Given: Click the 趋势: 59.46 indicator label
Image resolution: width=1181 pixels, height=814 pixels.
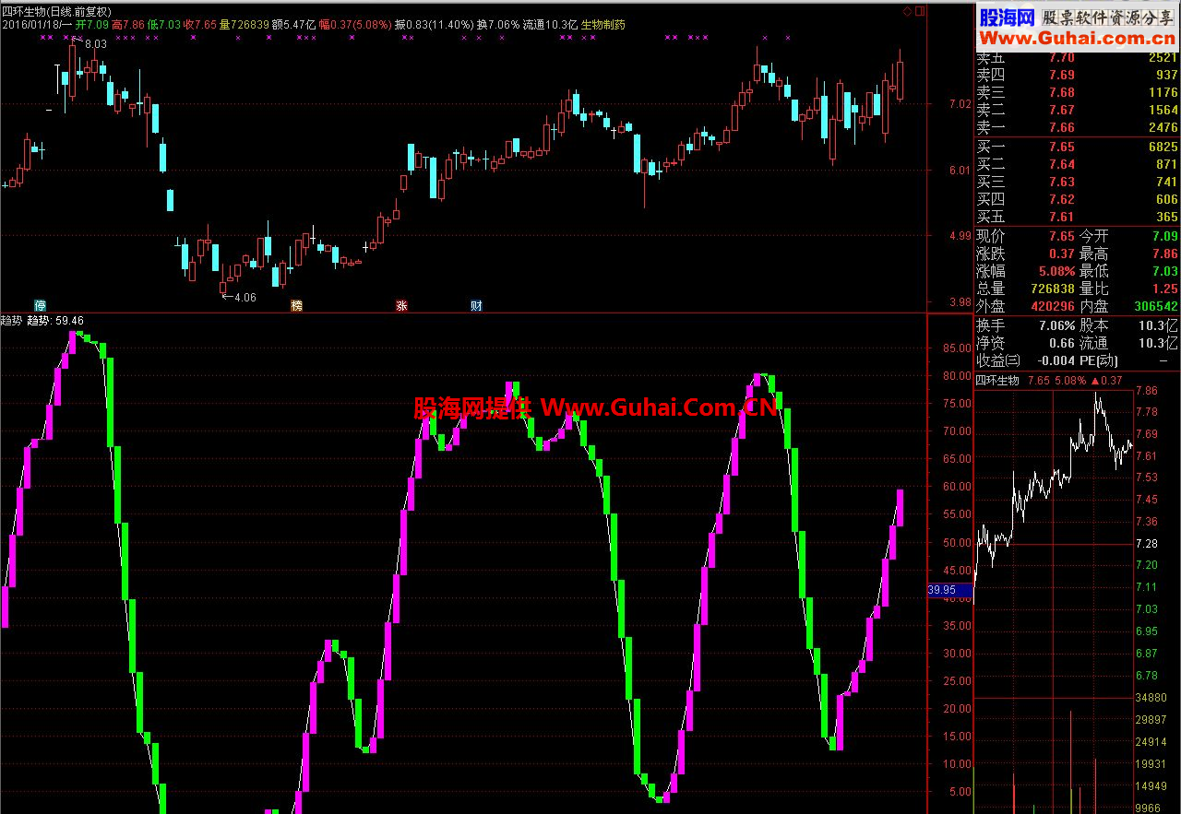Looking at the screenshot, I should click(x=55, y=321).
